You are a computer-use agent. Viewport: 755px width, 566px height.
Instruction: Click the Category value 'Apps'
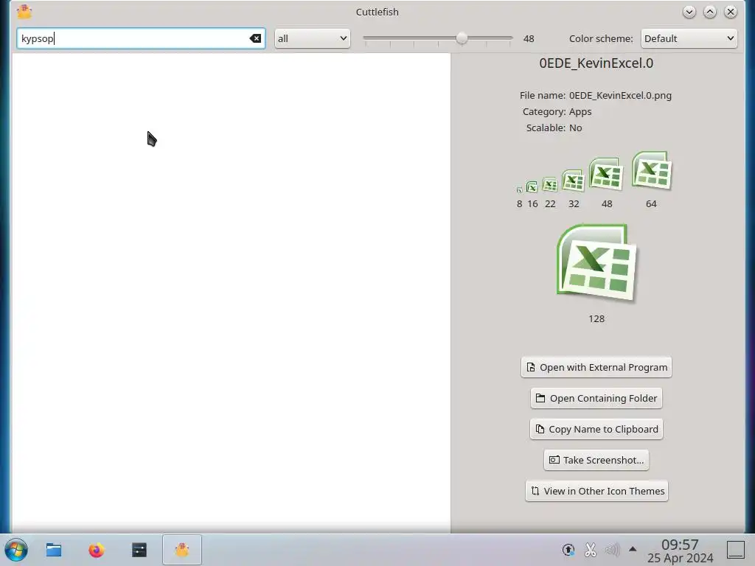pyautogui.click(x=580, y=112)
